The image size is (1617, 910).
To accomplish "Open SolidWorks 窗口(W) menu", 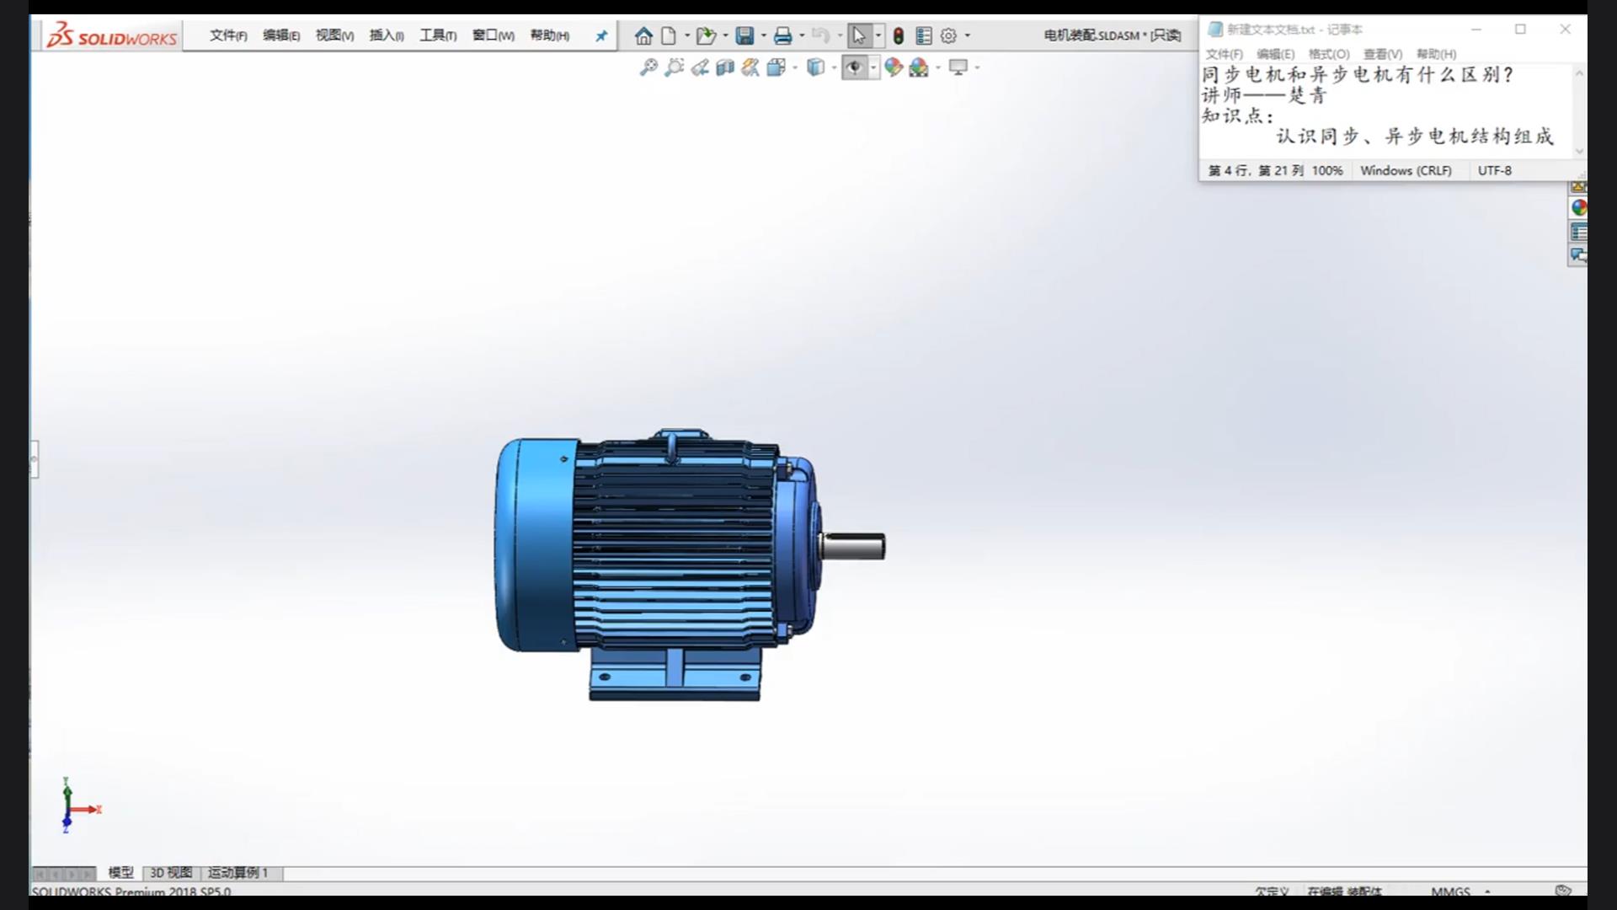I will pos(493,35).
